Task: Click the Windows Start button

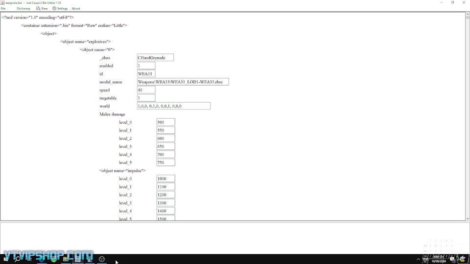Action: pos(5,259)
